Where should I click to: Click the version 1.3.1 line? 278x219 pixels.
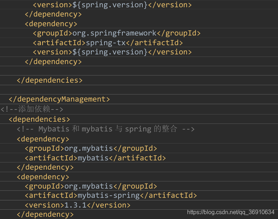coord(78,205)
